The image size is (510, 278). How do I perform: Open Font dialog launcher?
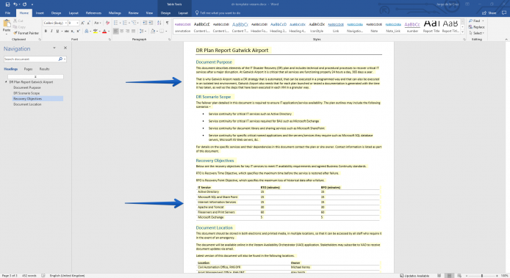(x=109, y=40)
